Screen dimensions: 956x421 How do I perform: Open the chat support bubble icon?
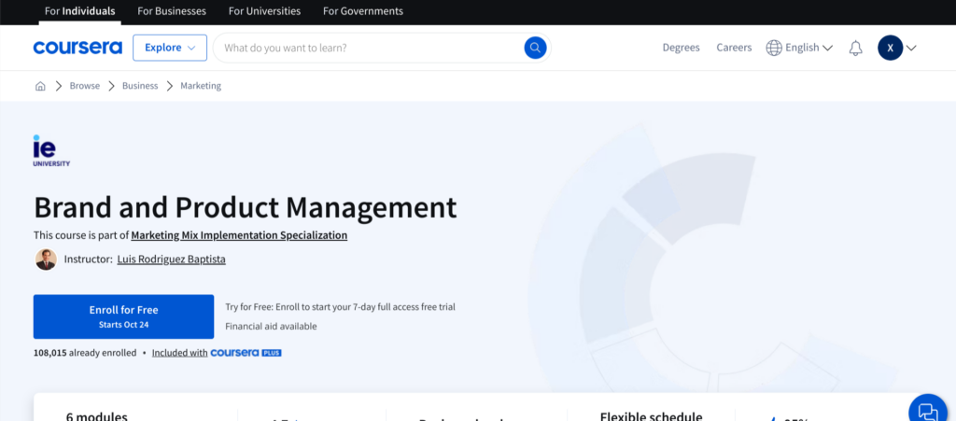[x=927, y=410]
